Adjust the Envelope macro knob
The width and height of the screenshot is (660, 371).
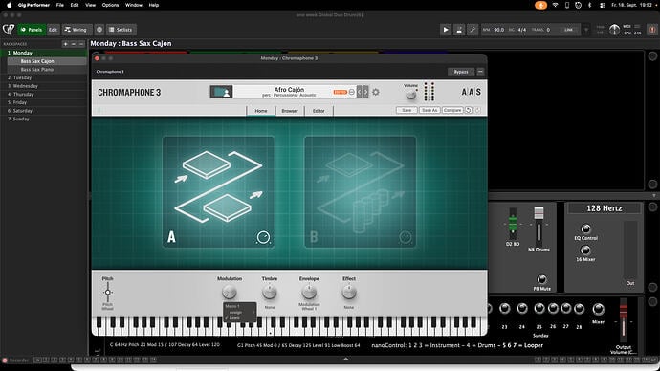309,292
